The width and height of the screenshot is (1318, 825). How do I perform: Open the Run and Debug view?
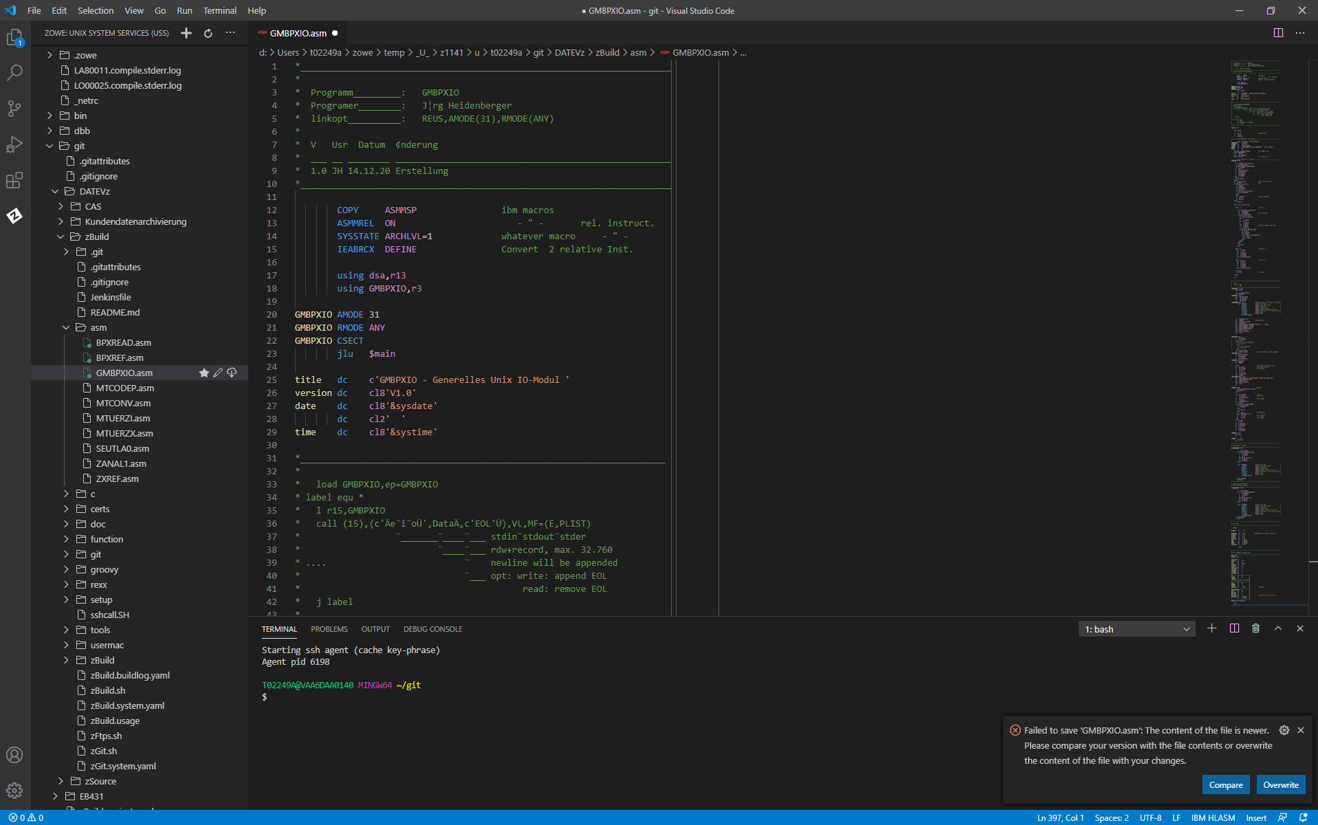[x=14, y=144]
